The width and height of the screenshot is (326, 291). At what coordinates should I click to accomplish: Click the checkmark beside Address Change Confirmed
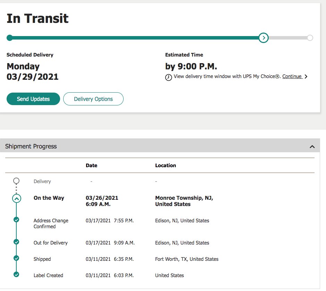coord(16,220)
